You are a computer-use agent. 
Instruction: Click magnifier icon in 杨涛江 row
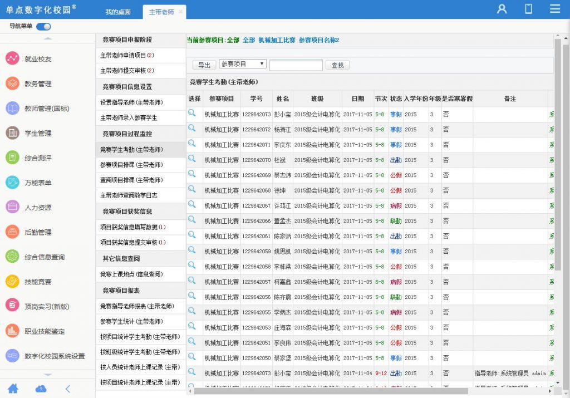tap(192, 128)
